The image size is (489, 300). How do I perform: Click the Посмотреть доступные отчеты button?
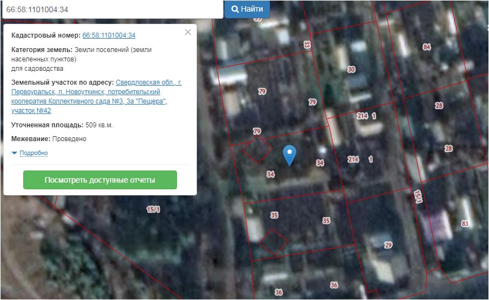click(100, 180)
